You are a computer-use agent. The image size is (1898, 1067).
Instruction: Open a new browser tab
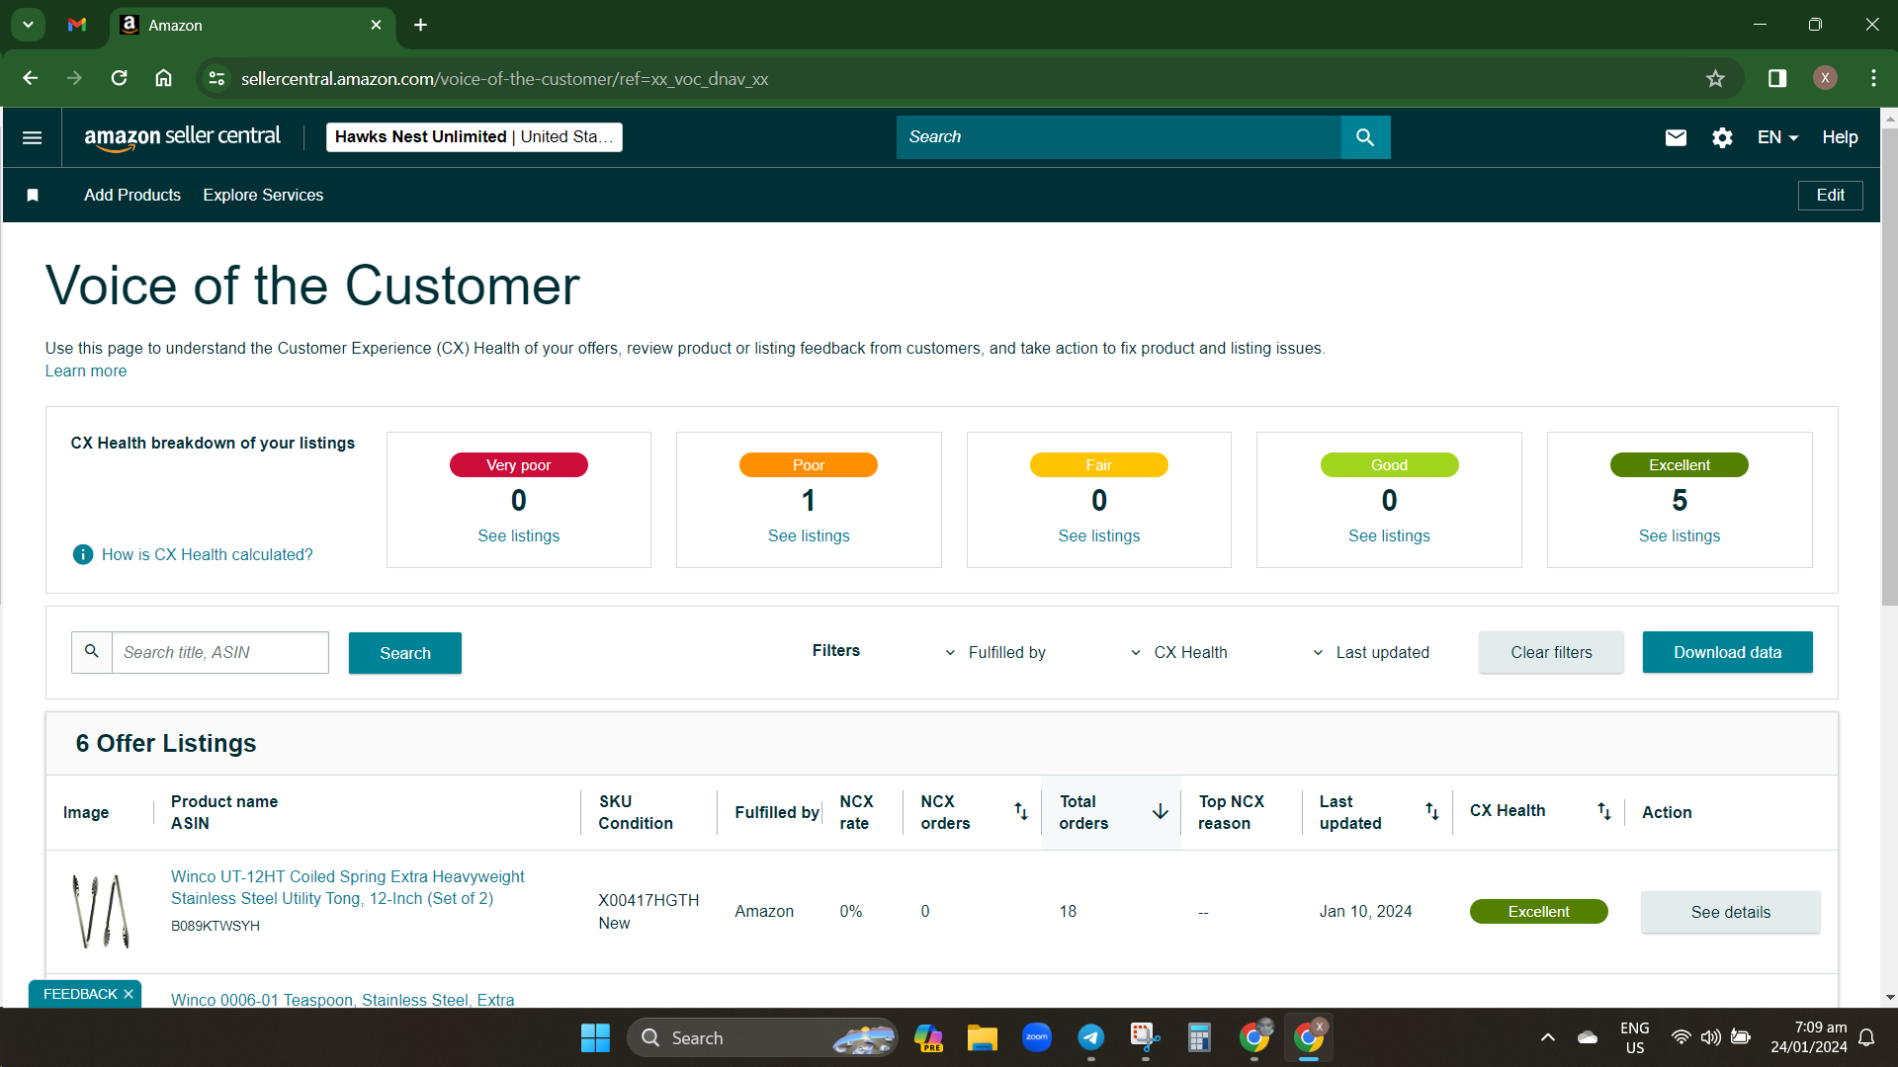420,25
